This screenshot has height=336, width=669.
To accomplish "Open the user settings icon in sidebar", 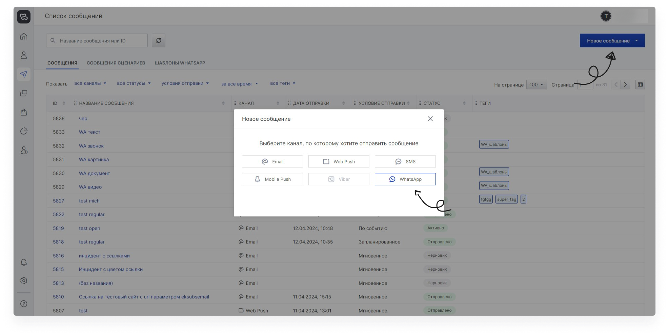I will click(x=24, y=150).
